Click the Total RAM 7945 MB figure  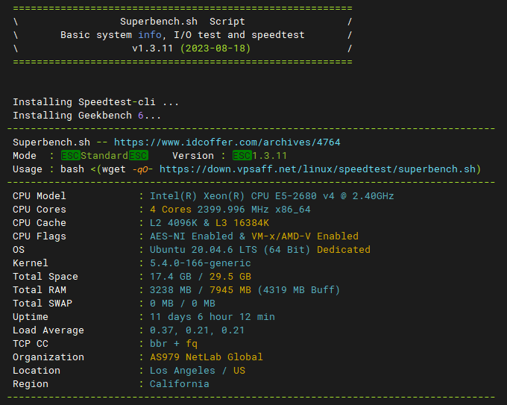(230, 290)
